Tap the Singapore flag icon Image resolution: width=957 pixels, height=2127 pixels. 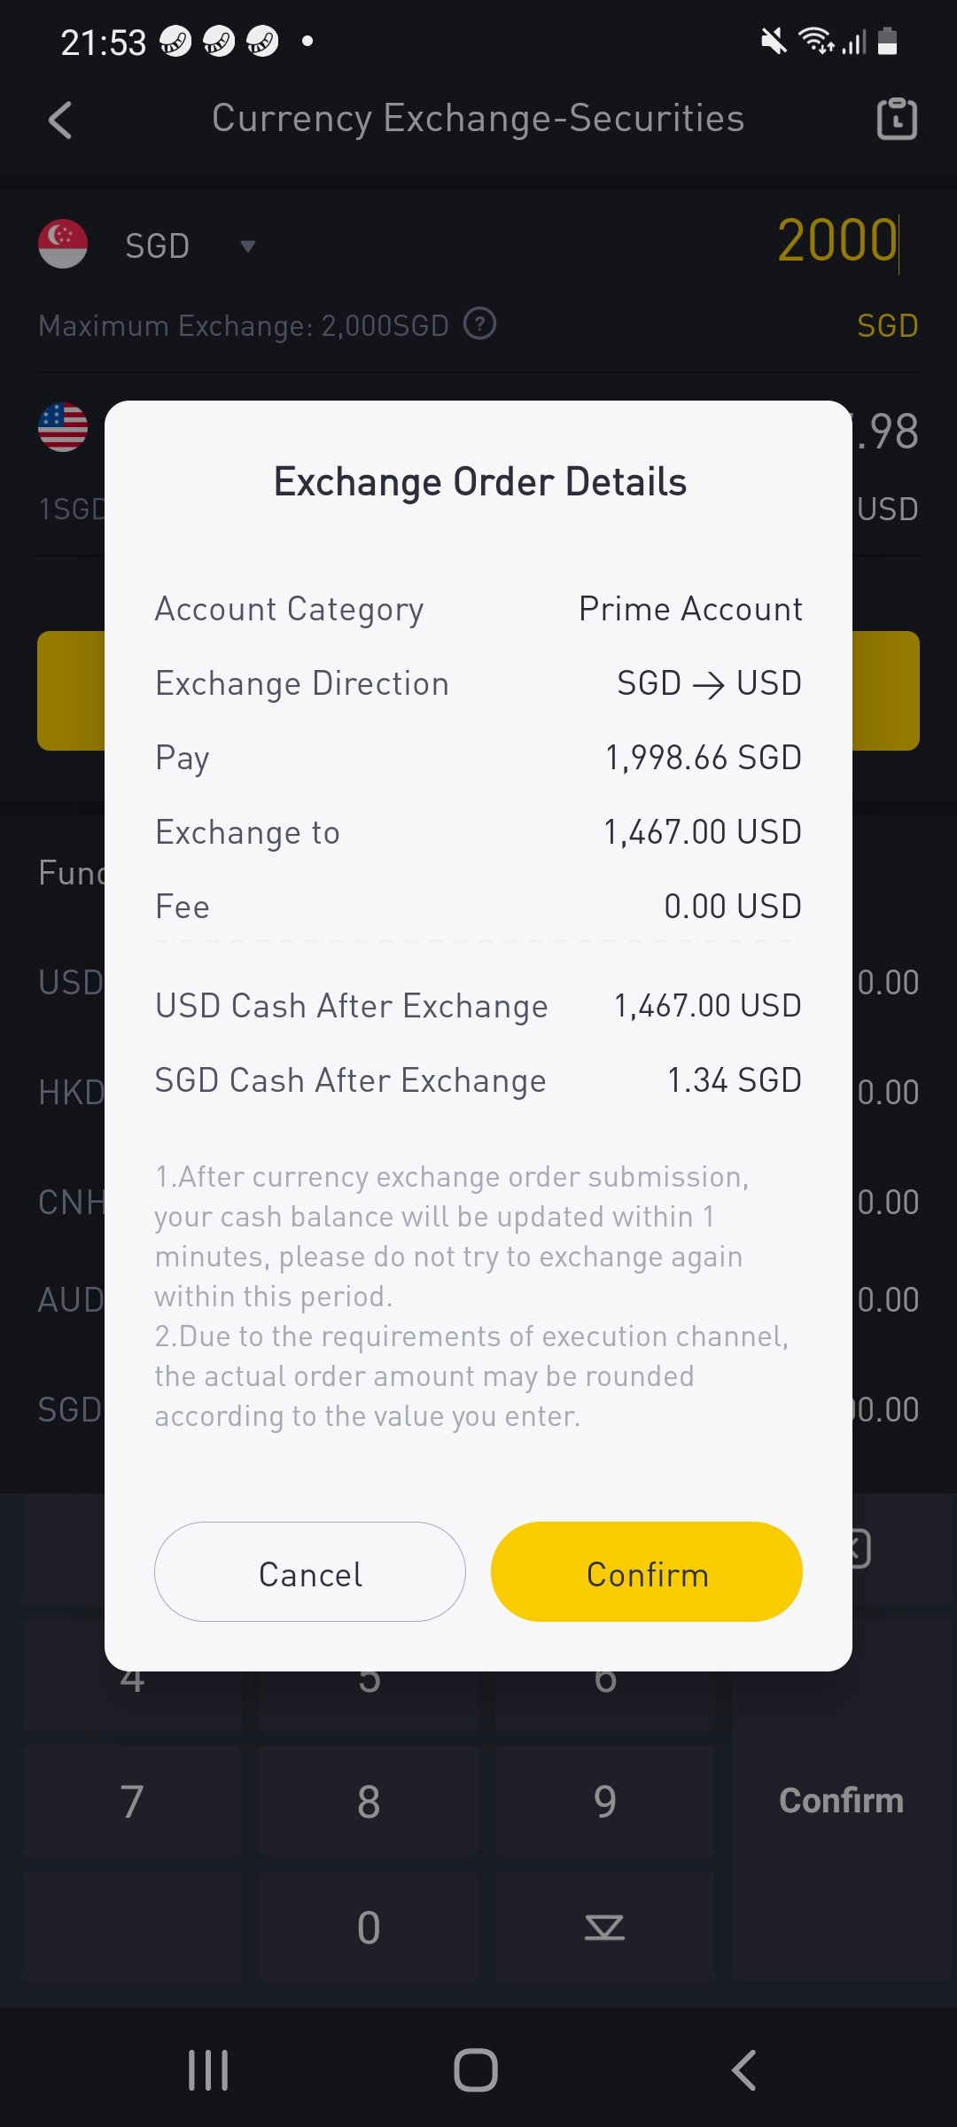[x=63, y=244]
